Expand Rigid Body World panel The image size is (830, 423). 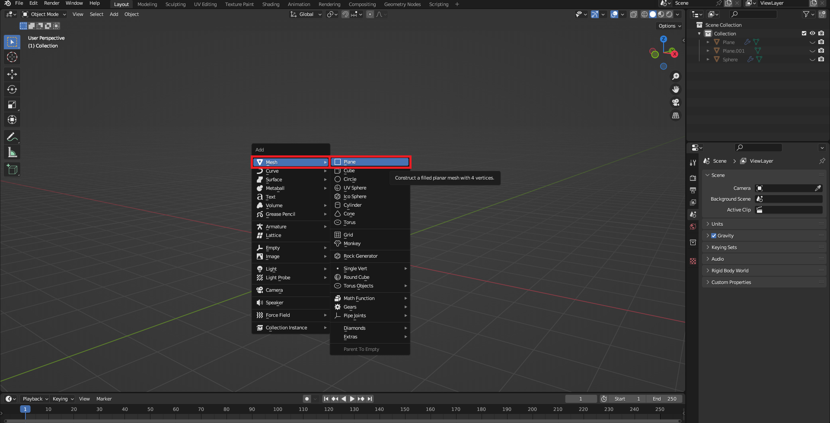[764, 271]
